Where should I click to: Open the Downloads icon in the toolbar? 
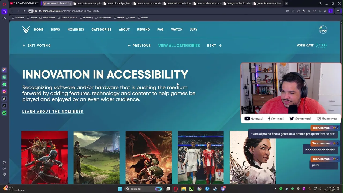[320, 11]
